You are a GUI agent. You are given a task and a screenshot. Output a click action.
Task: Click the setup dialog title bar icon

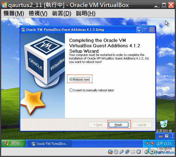click(x=23, y=30)
